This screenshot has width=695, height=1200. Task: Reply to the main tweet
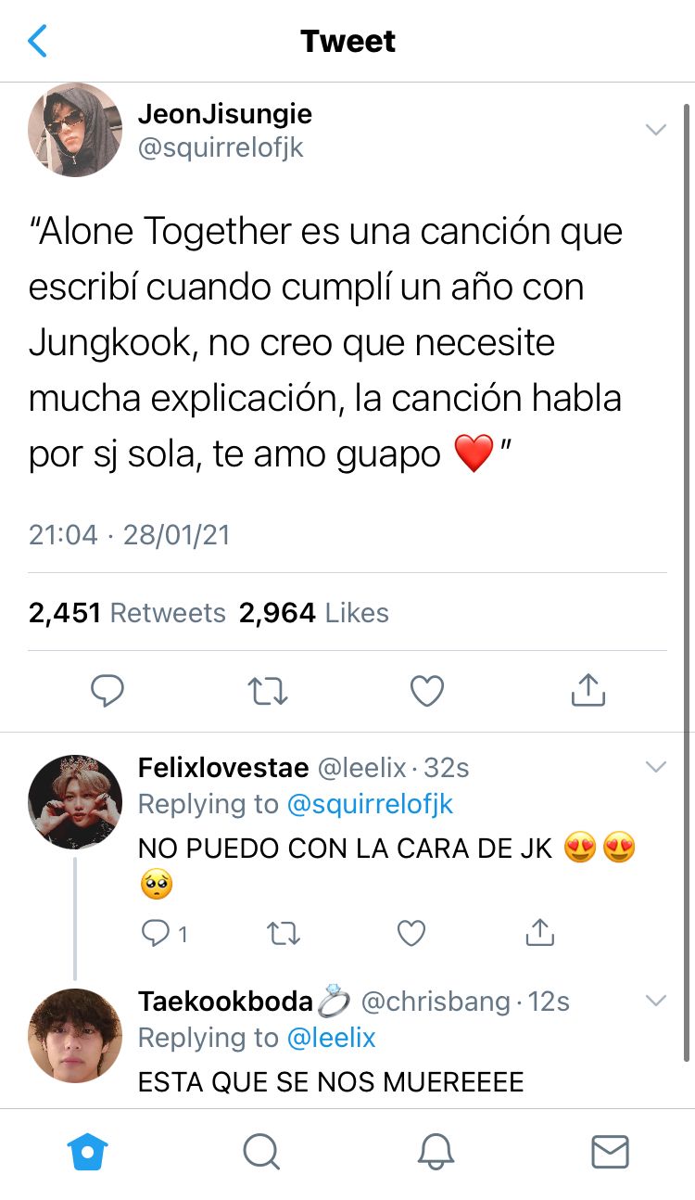[107, 690]
